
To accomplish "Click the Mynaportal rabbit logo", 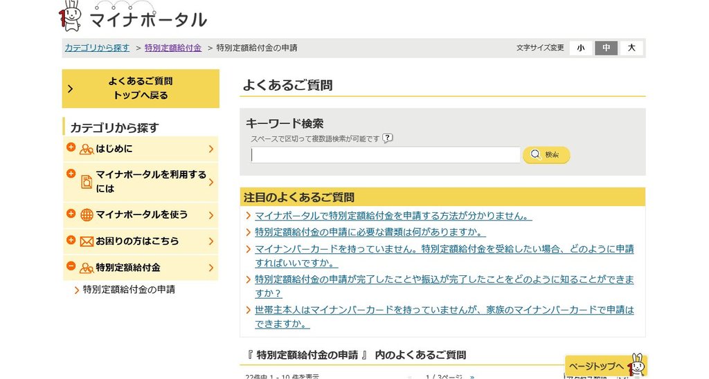I will pos(133,17).
